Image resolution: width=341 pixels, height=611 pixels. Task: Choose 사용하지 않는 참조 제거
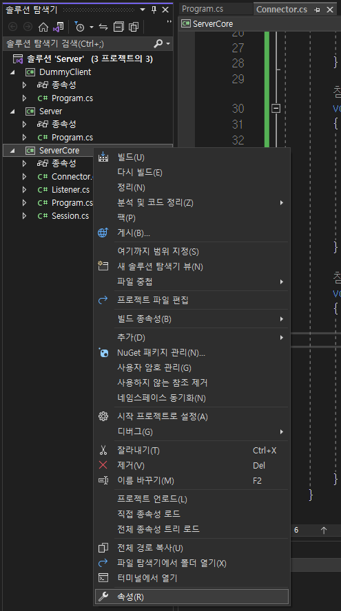(192, 383)
